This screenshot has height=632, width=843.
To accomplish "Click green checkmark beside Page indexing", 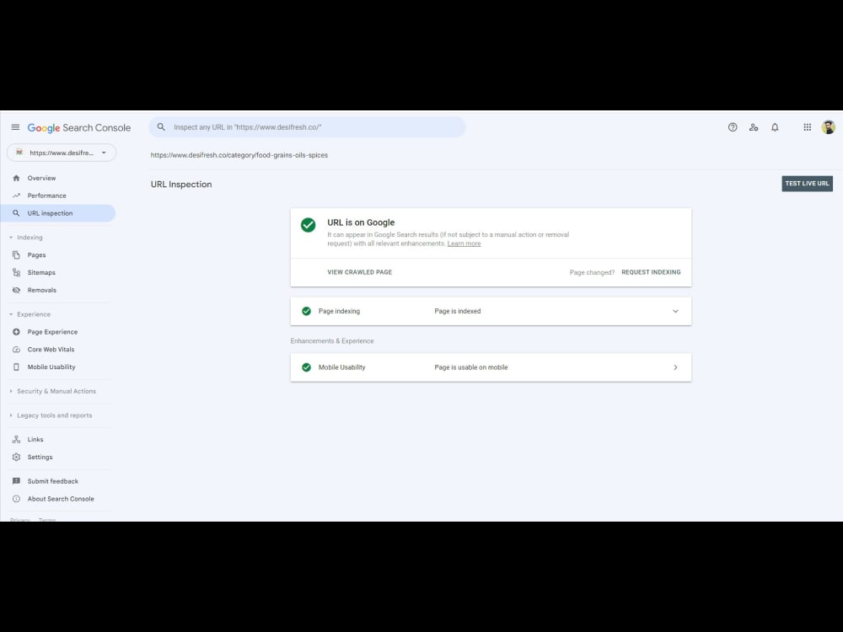I will click(307, 311).
